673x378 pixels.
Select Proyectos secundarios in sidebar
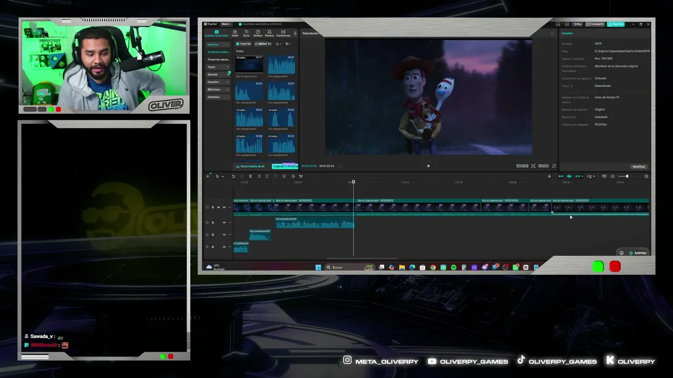218,59
